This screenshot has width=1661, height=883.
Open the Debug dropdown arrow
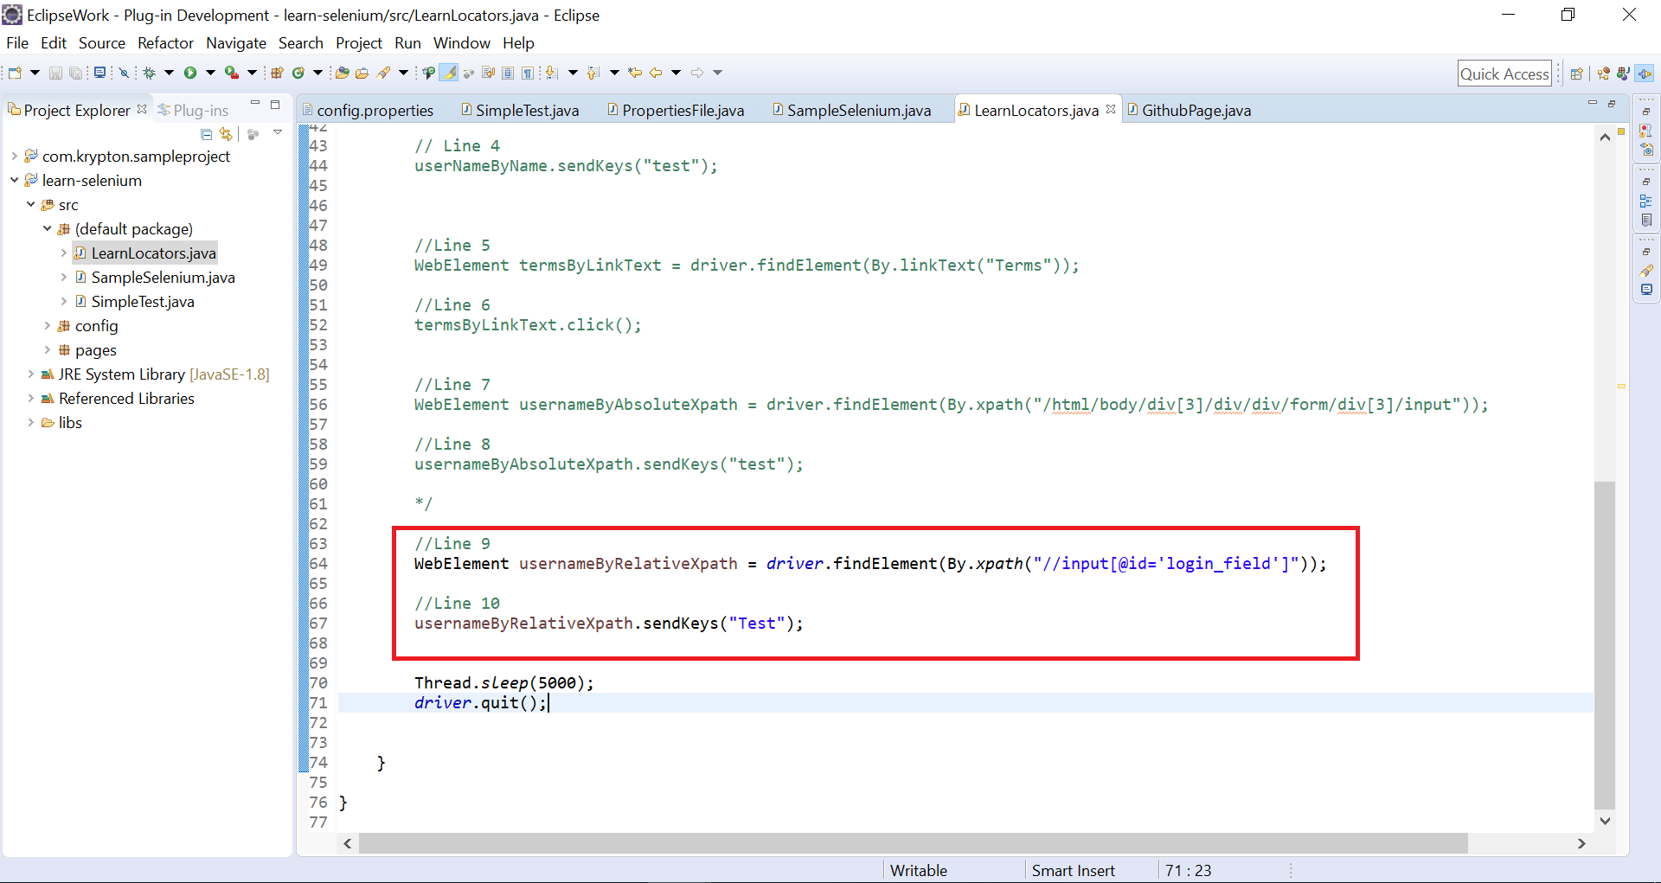169,73
